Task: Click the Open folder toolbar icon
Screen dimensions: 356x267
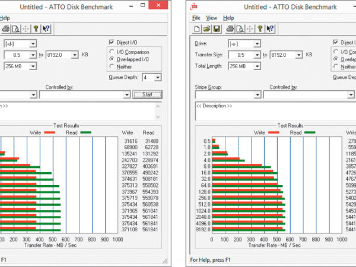Action: [206, 28]
